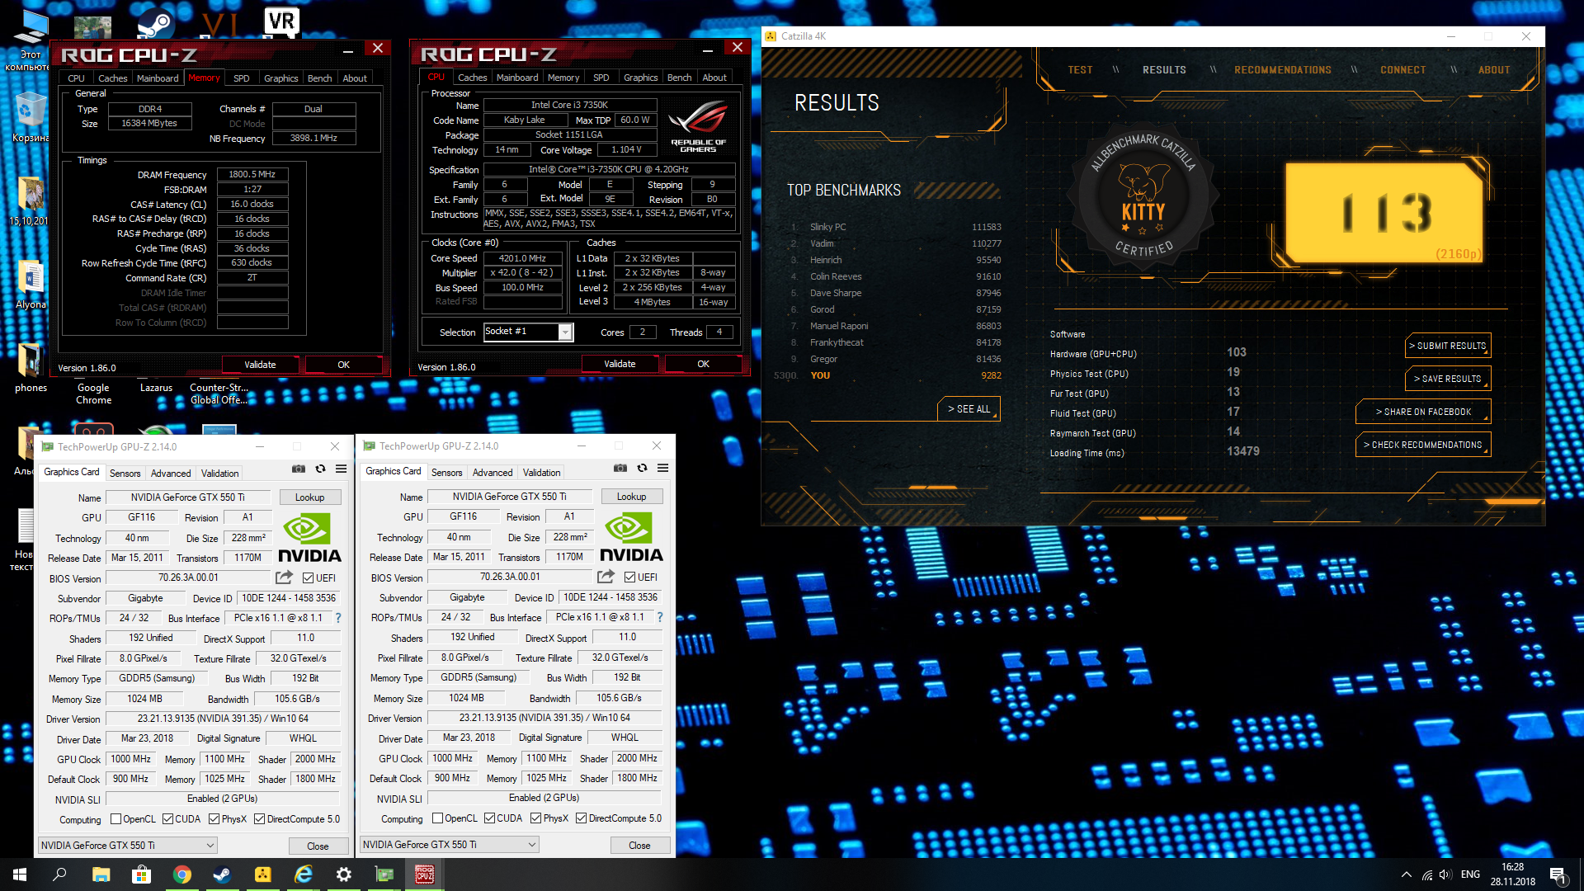Open taskbar search magnifier

pyautogui.click(x=59, y=874)
